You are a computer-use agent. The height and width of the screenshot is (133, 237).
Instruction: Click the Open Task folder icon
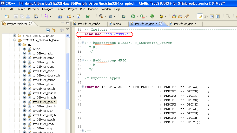(180, 16)
